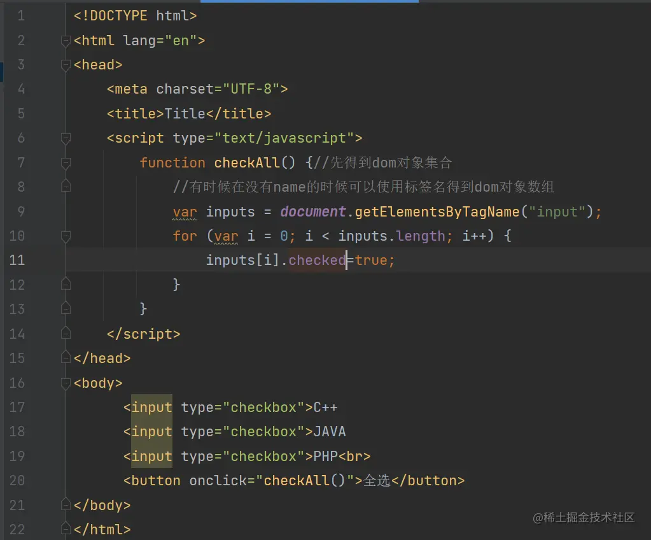Viewport: 651px width, 540px height.
Task: Click the PHP label text
Action: pos(326,456)
